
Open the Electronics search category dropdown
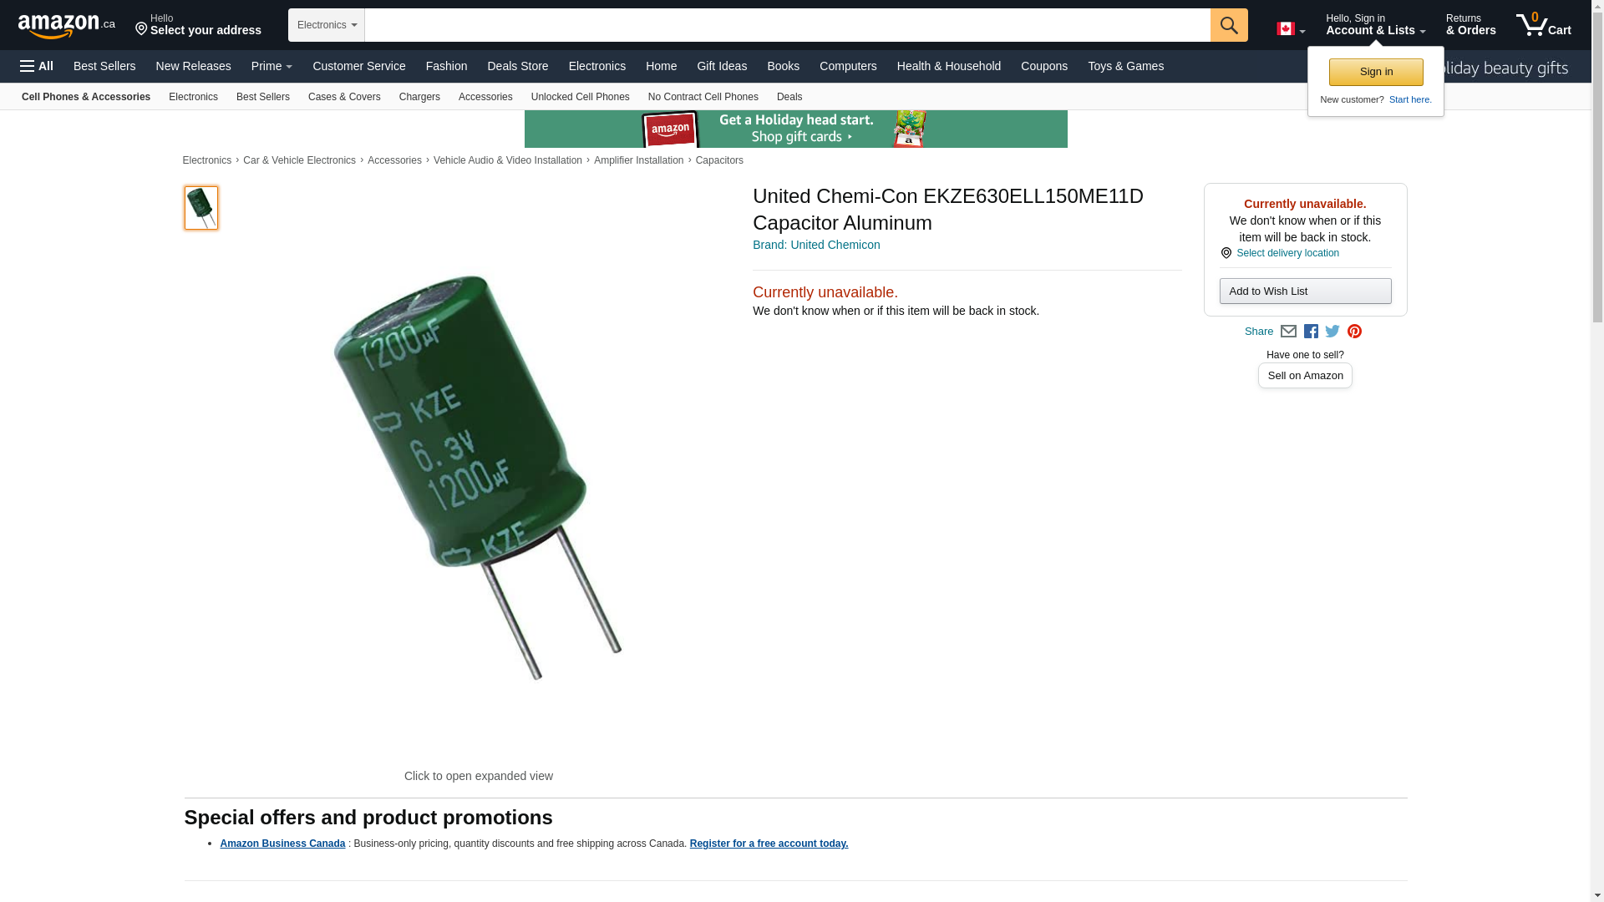[327, 25]
